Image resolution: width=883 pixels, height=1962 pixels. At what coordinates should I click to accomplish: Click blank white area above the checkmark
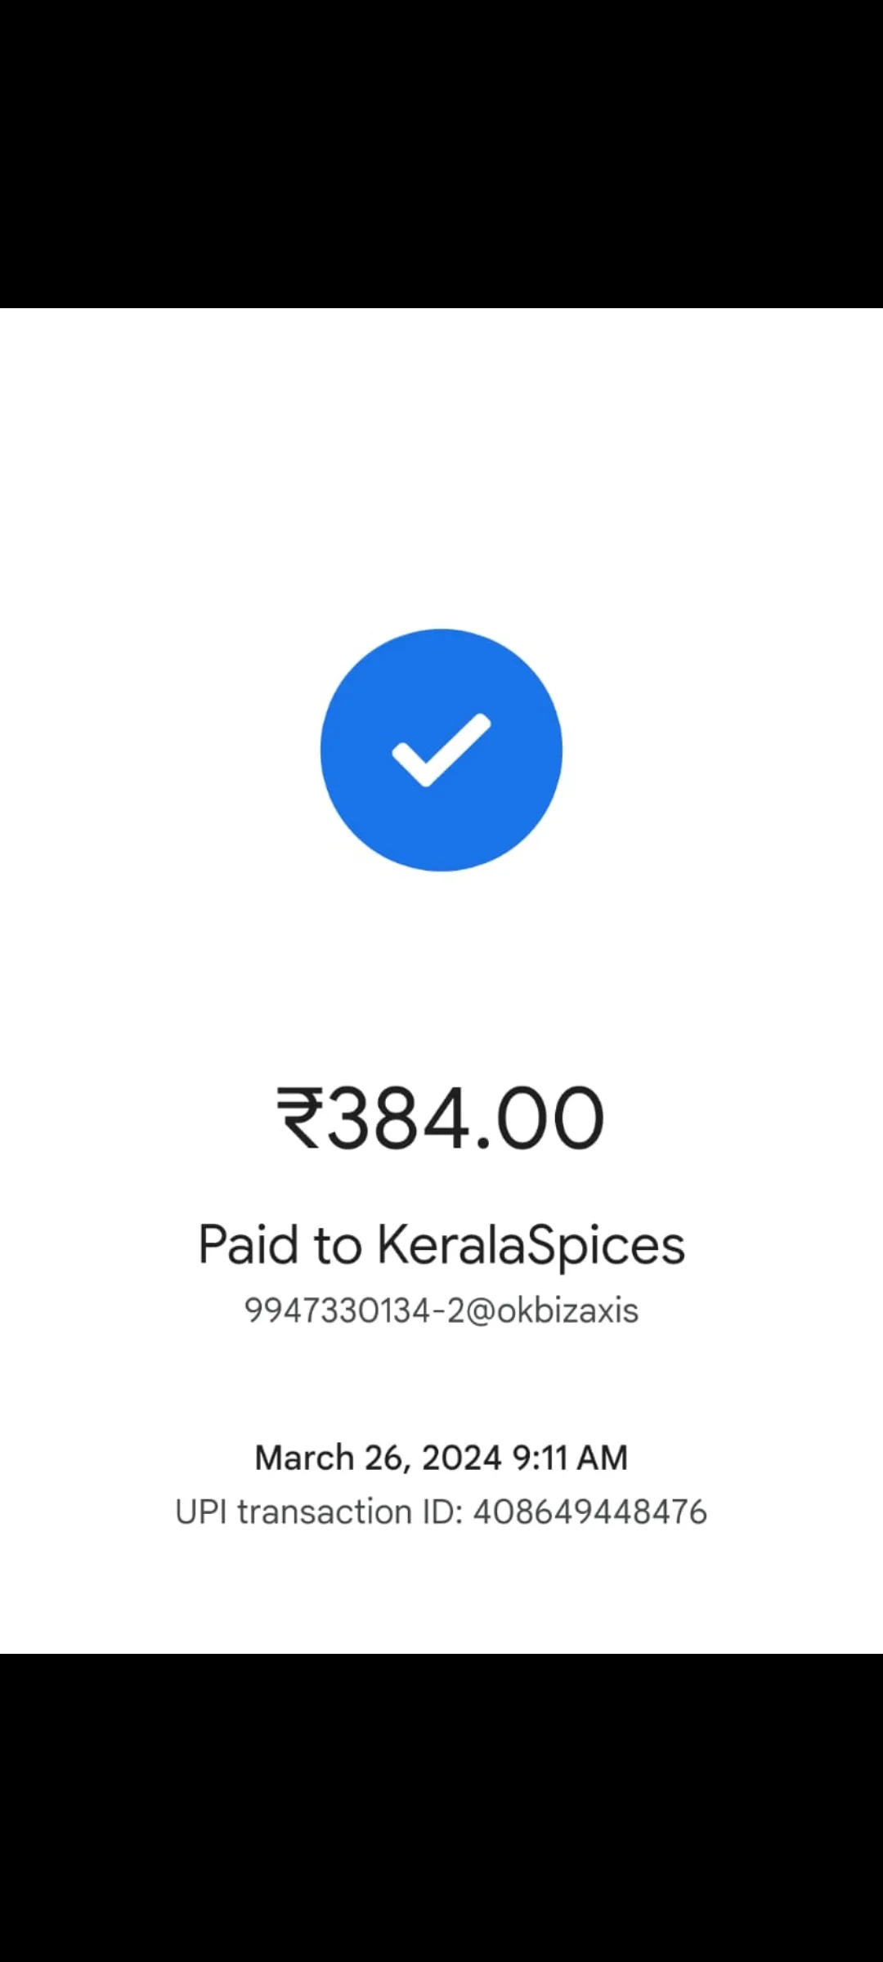click(441, 466)
